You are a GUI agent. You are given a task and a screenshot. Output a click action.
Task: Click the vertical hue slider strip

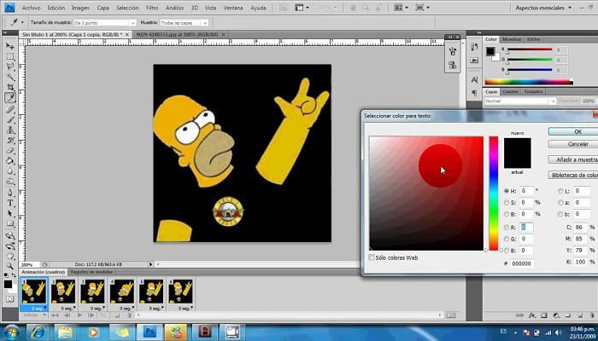[494, 194]
